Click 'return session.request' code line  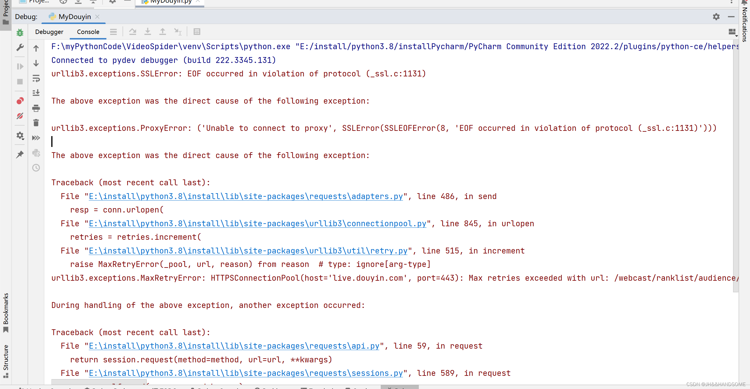201,360
